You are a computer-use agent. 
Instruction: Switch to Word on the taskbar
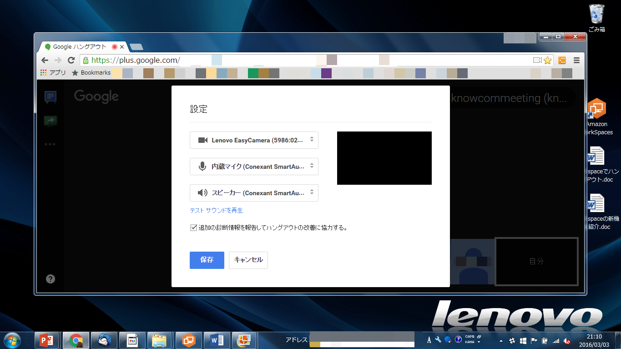pyautogui.click(x=217, y=340)
